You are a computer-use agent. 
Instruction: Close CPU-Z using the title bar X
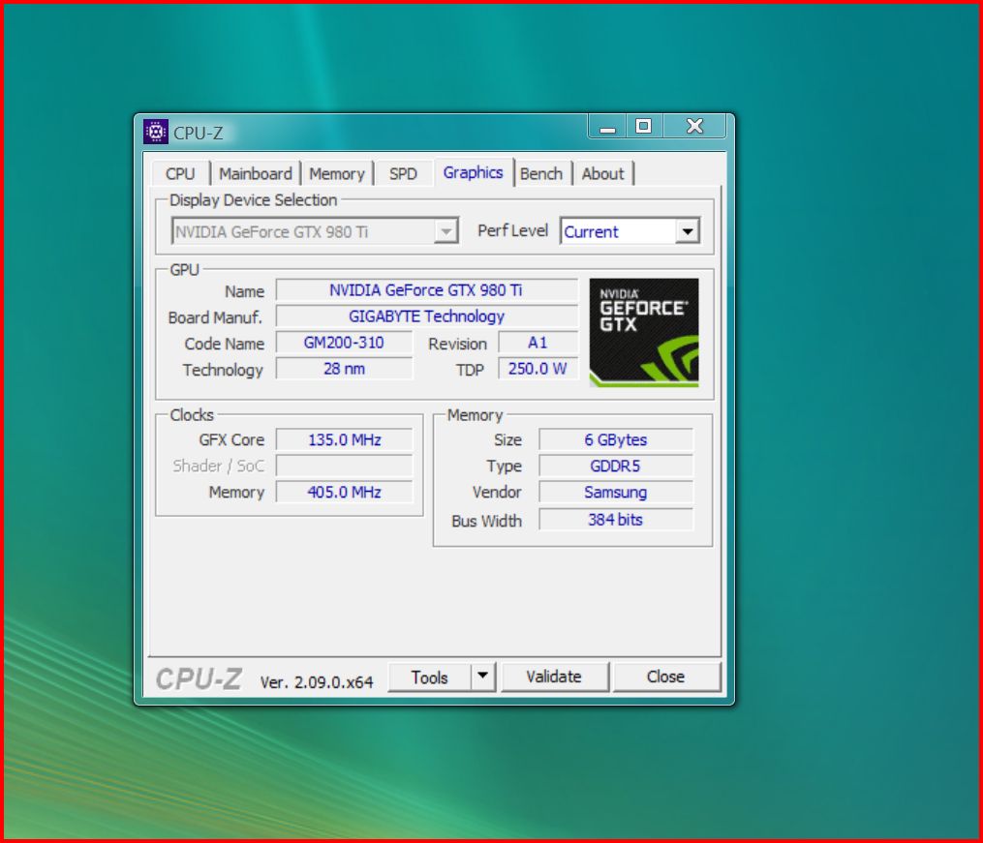[694, 127]
